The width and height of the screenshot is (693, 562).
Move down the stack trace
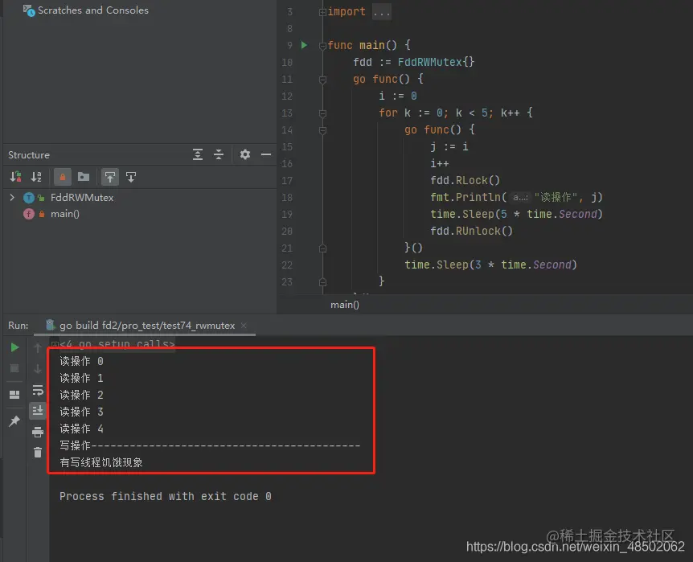coord(38,368)
